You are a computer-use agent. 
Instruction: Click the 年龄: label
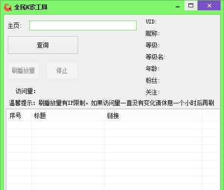pos(152,69)
